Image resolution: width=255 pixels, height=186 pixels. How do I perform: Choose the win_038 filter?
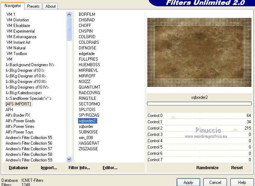pyautogui.click(x=86, y=138)
